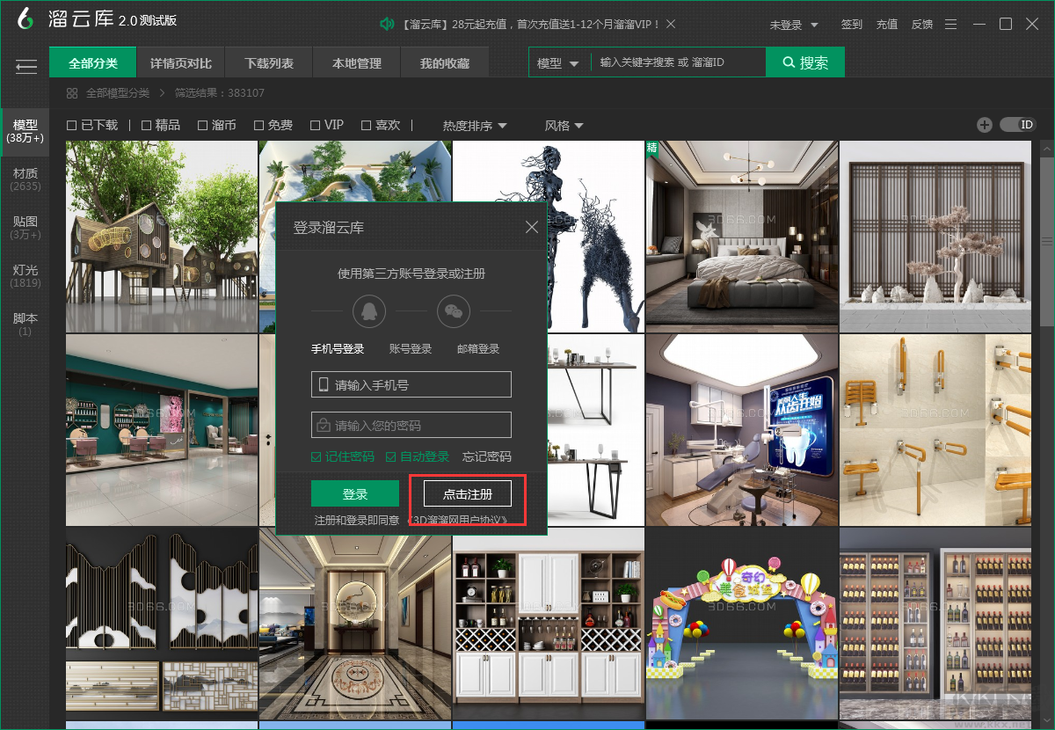Image resolution: width=1055 pixels, height=730 pixels.
Task: Click the speaker icon on the announcement bar
Action: point(387,24)
